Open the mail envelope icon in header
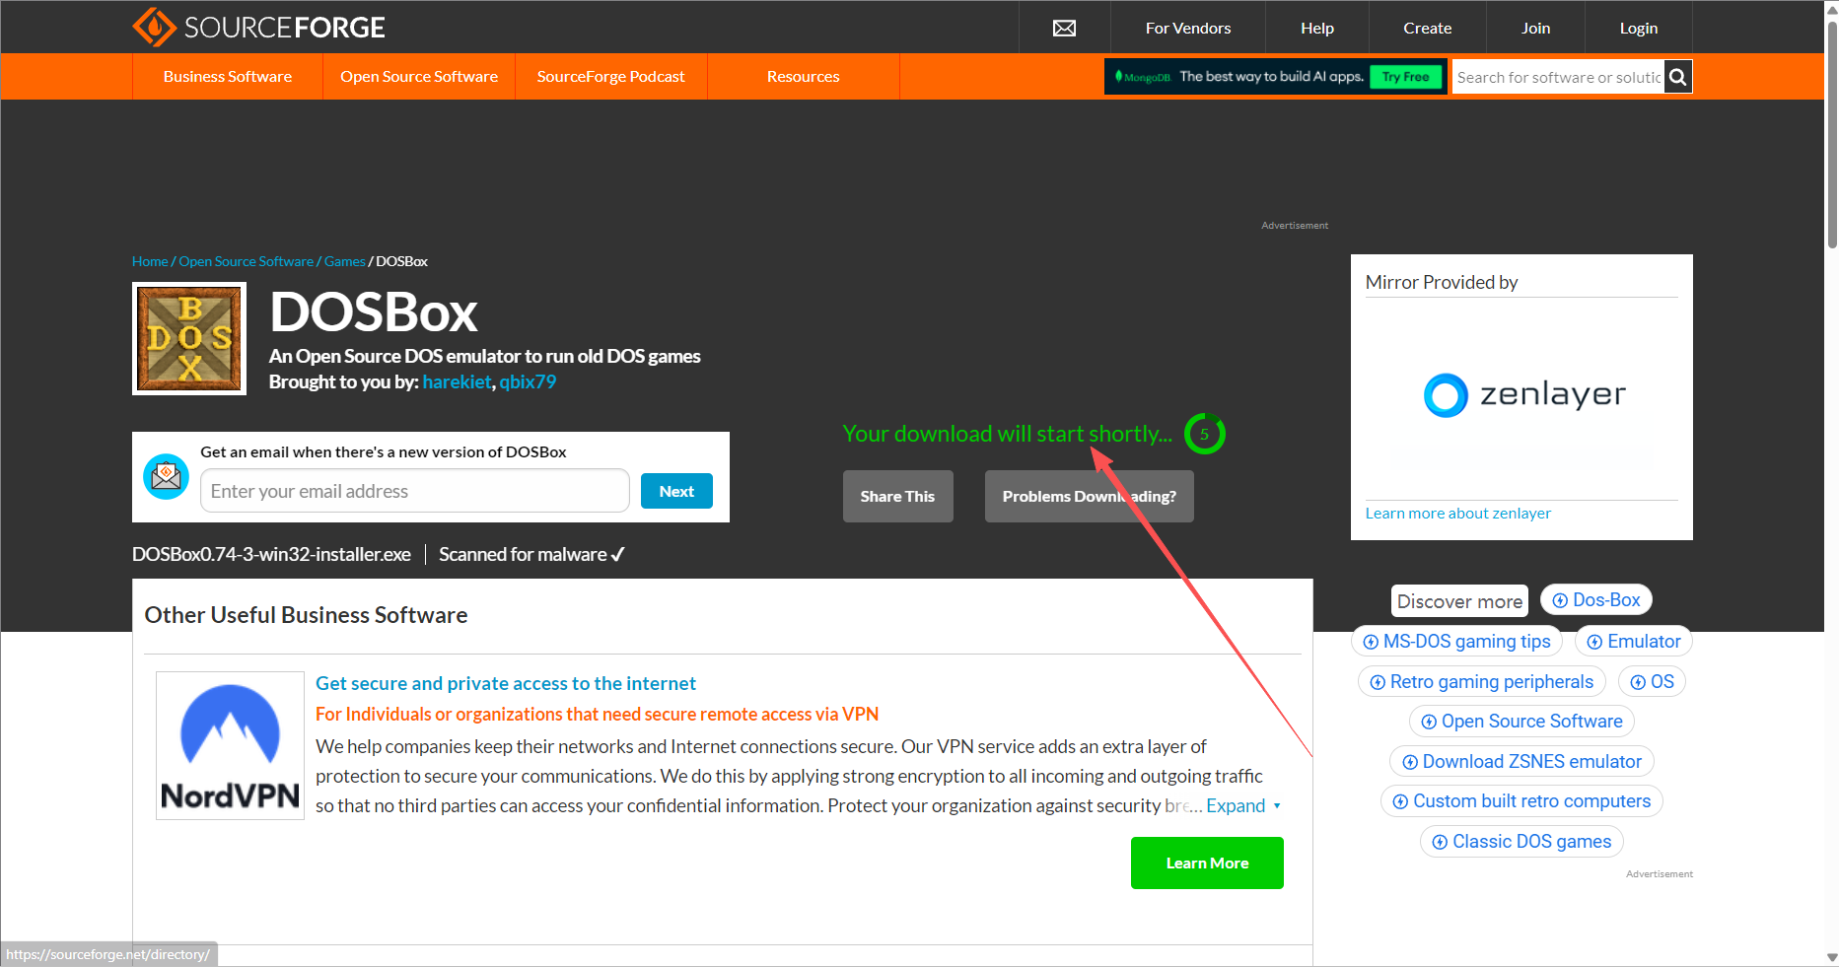This screenshot has height=967, width=1839. point(1064,28)
